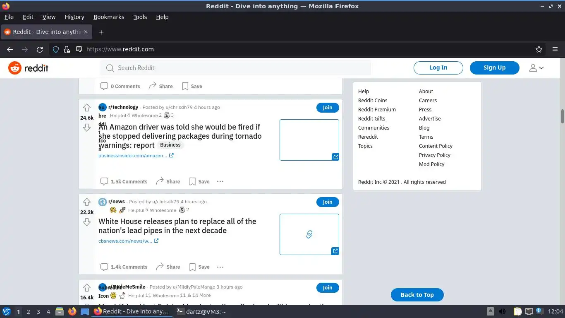Open the user account dropdown menu

click(536, 68)
